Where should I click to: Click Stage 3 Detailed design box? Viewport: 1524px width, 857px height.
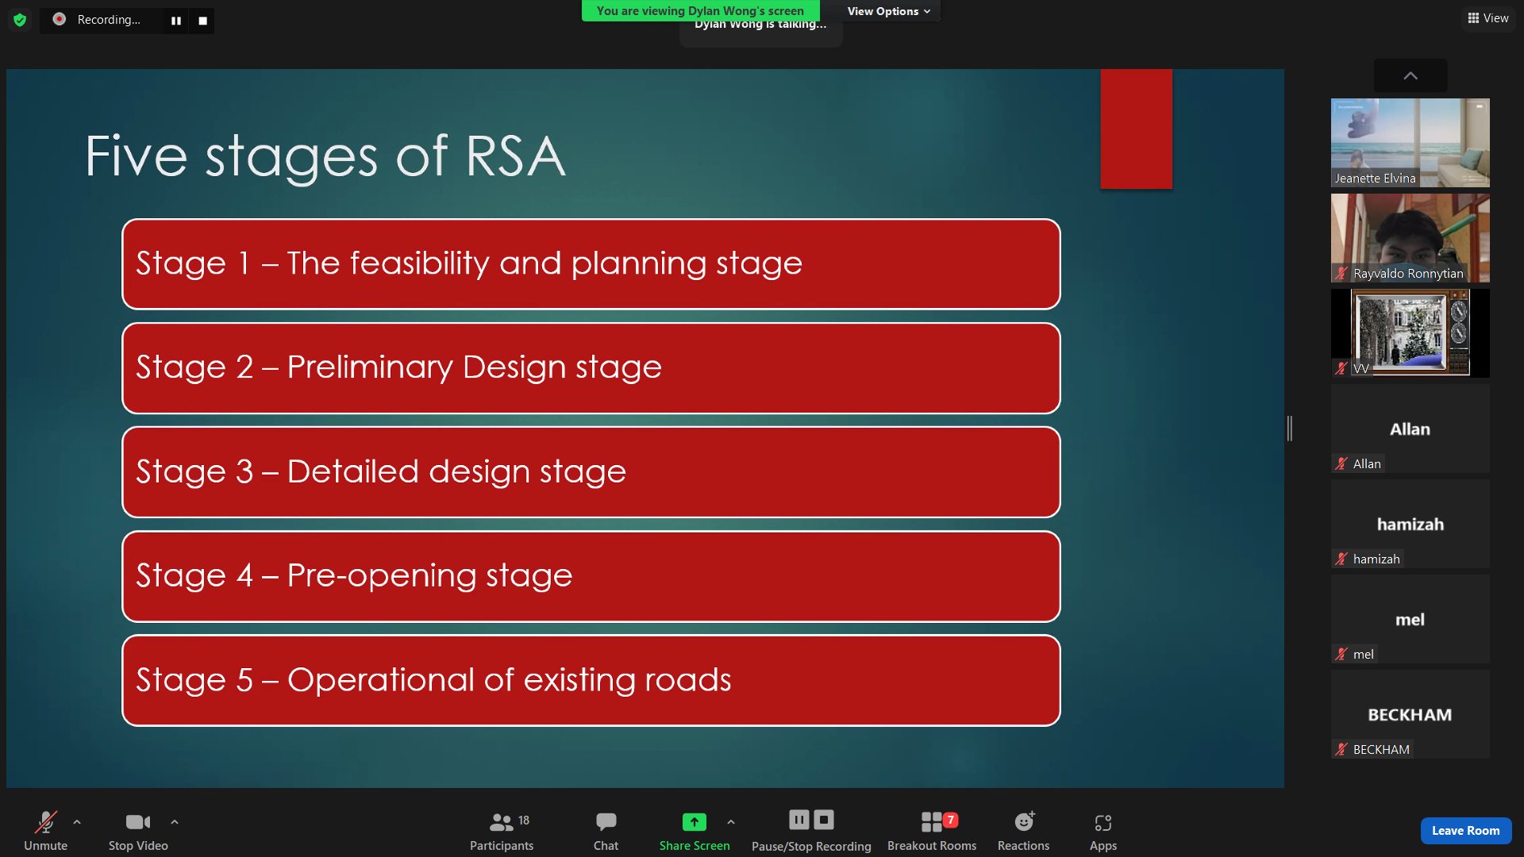tap(591, 472)
